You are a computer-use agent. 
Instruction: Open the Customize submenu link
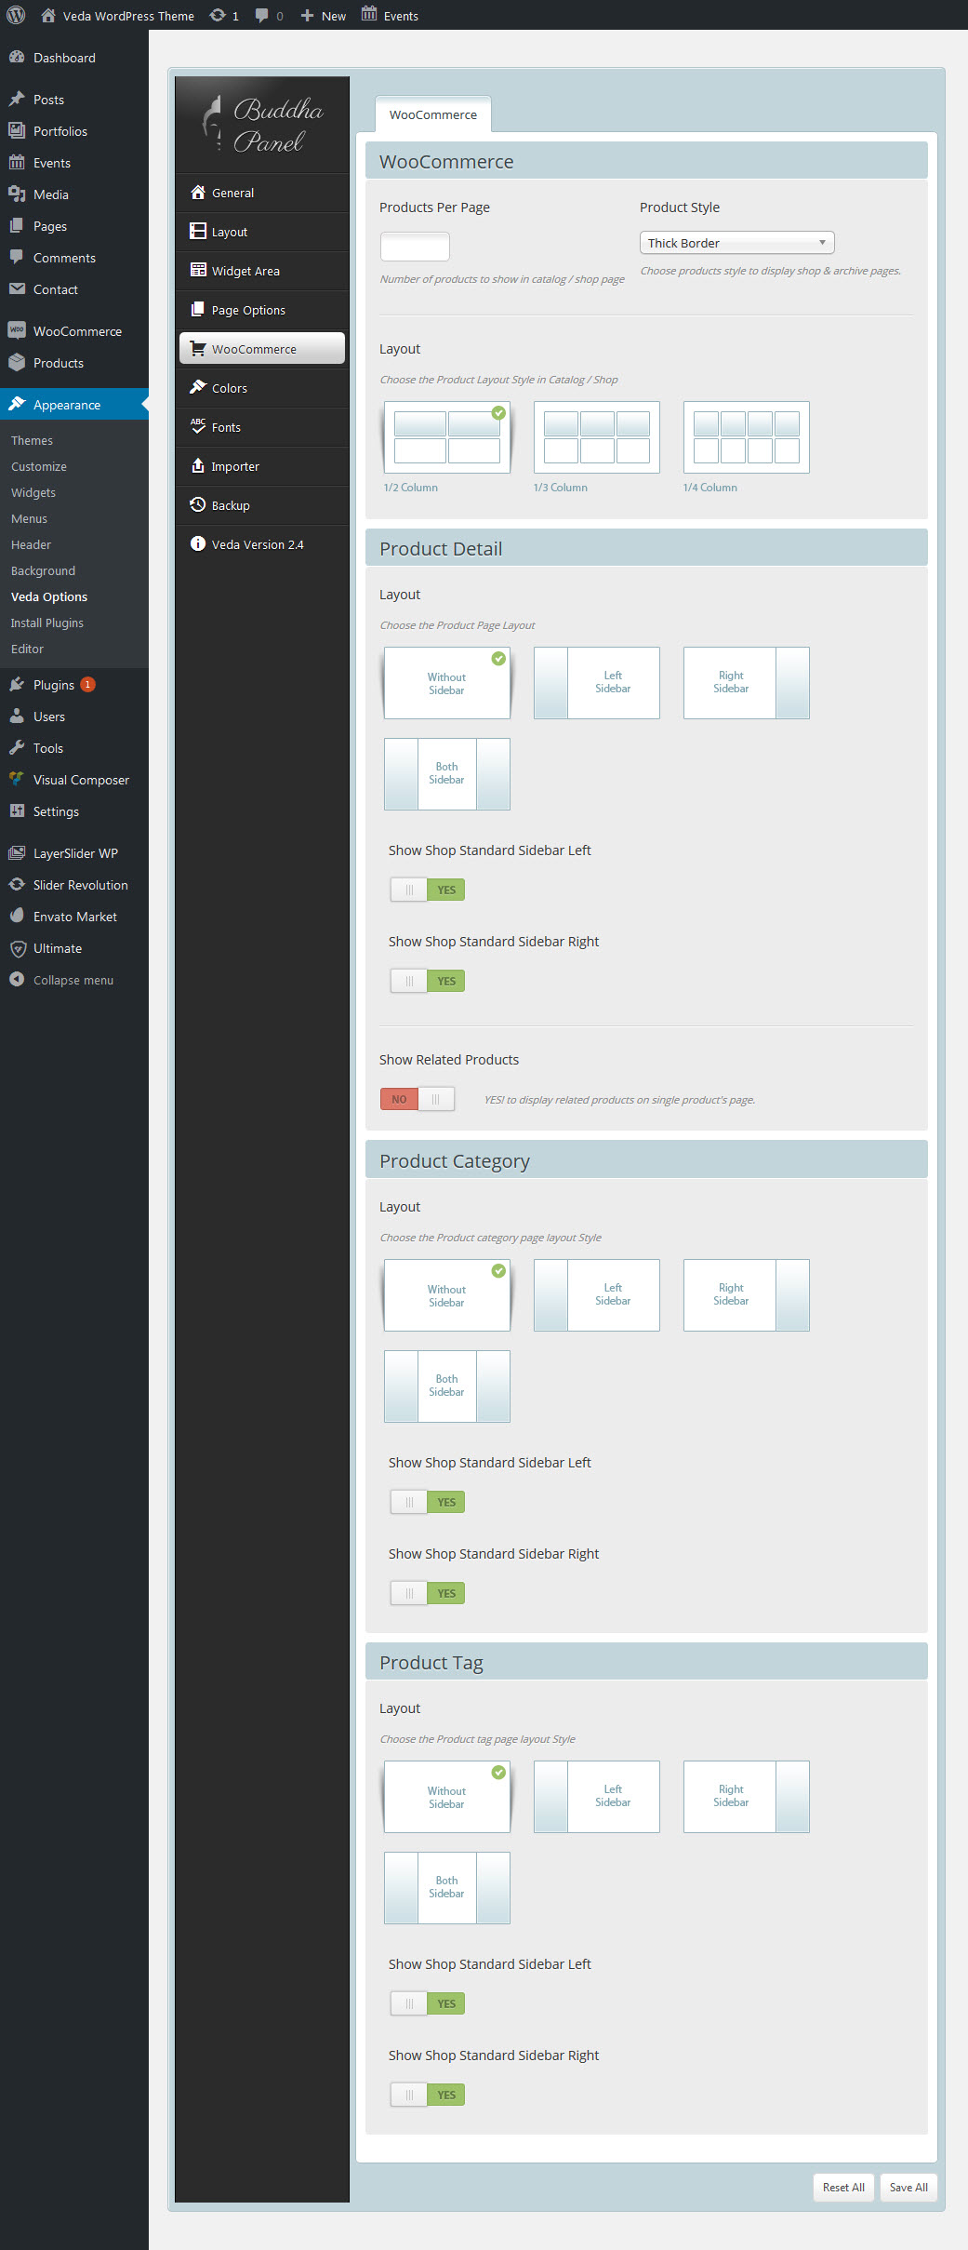(x=39, y=466)
